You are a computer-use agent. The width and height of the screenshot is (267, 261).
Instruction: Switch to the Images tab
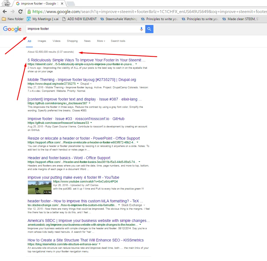coord(42,41)
